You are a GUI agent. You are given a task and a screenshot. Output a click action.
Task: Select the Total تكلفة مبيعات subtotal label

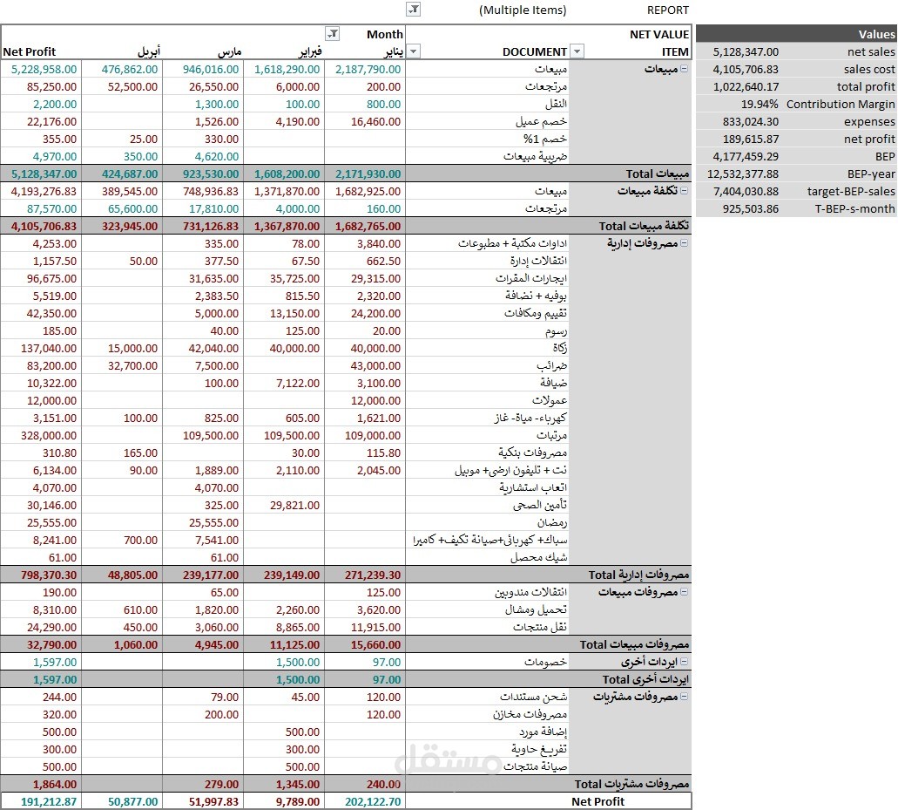click(x=644, y=226)
